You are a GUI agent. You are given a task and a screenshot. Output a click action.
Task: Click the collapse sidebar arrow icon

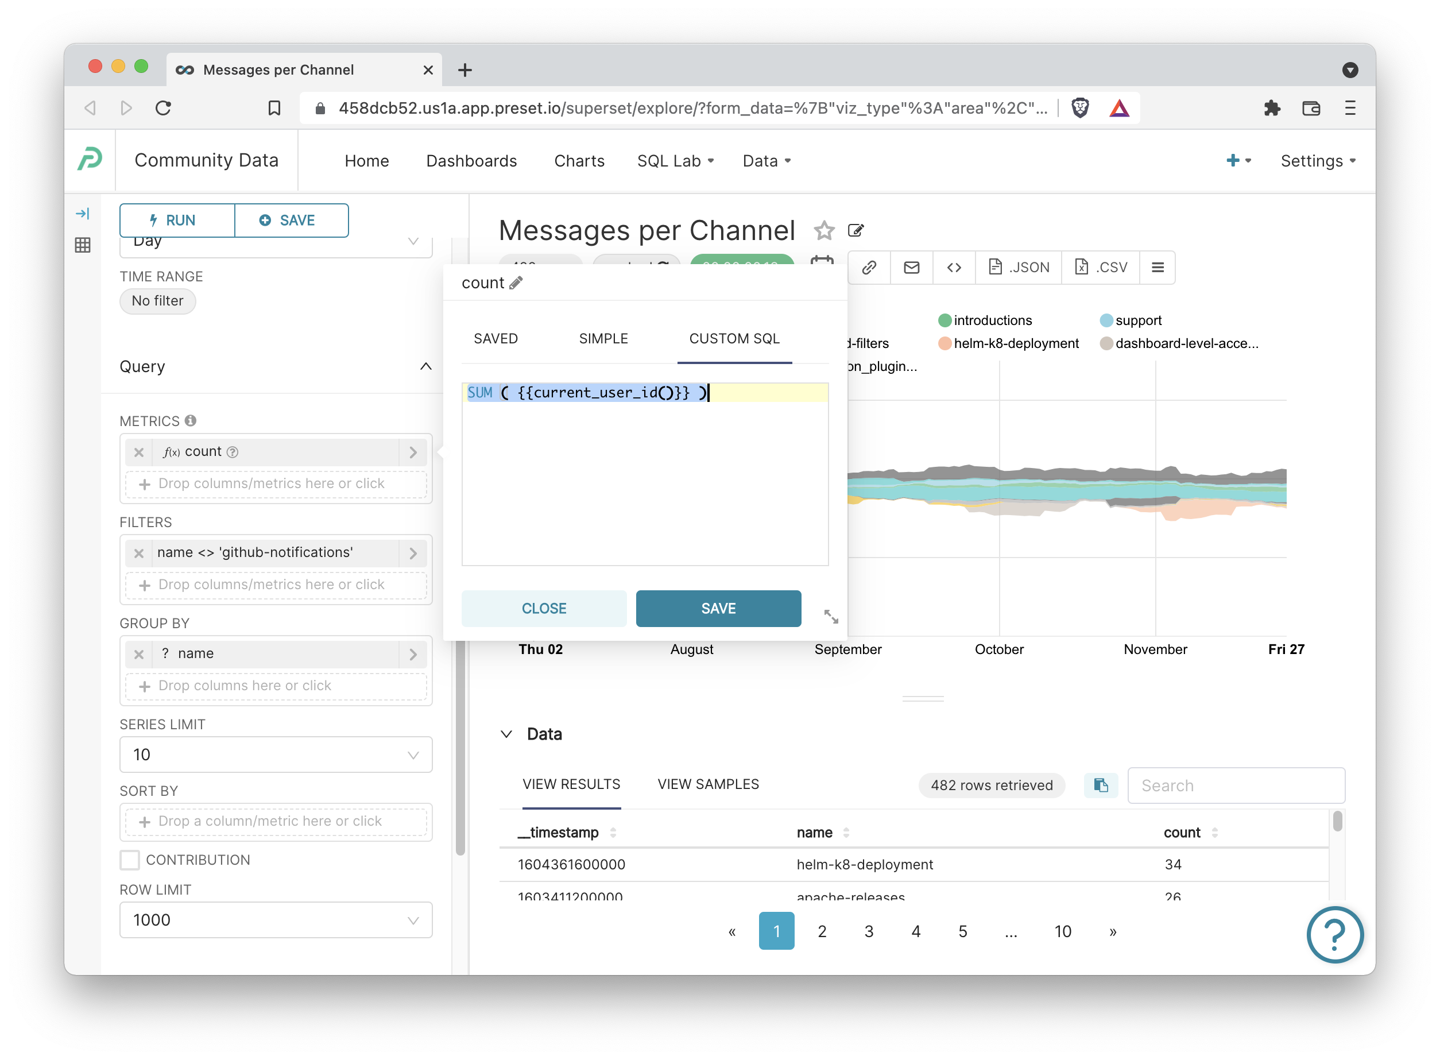pyautogui.click(x=82, y=214)
